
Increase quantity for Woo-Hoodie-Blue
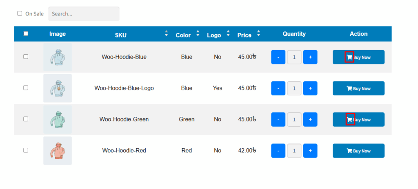coord(310,57)
